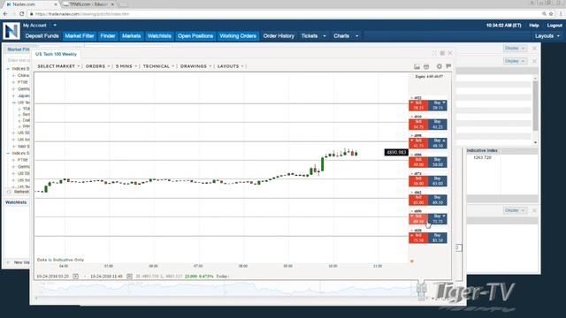Open DRAWINGS dropdown

tap(195, 66)
